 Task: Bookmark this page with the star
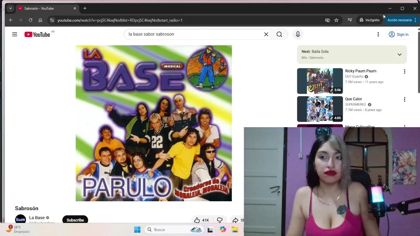pyautogui.click(x=336, y=20)
